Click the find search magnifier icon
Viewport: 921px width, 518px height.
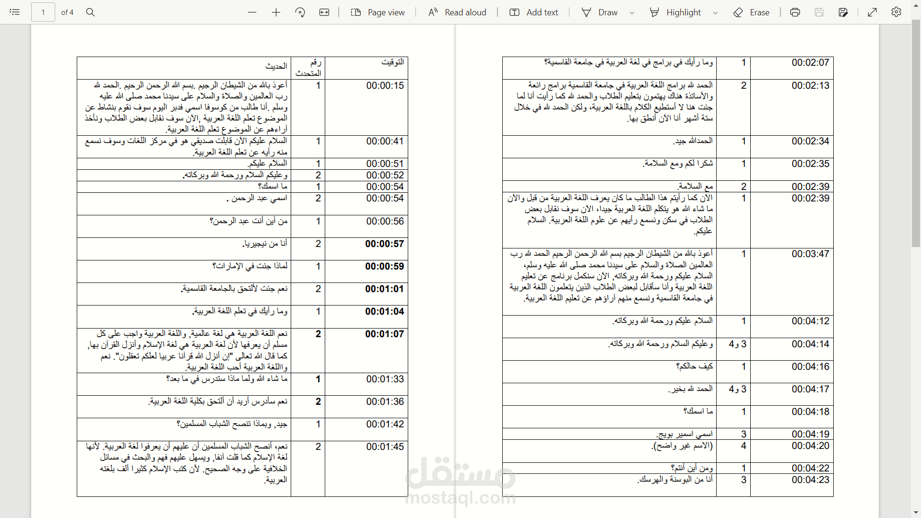pos(90,12)
